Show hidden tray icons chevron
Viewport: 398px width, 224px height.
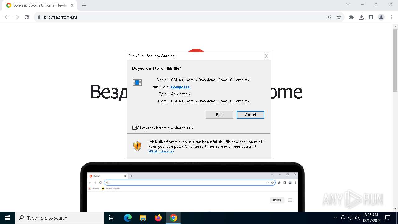tap(336, 218)
